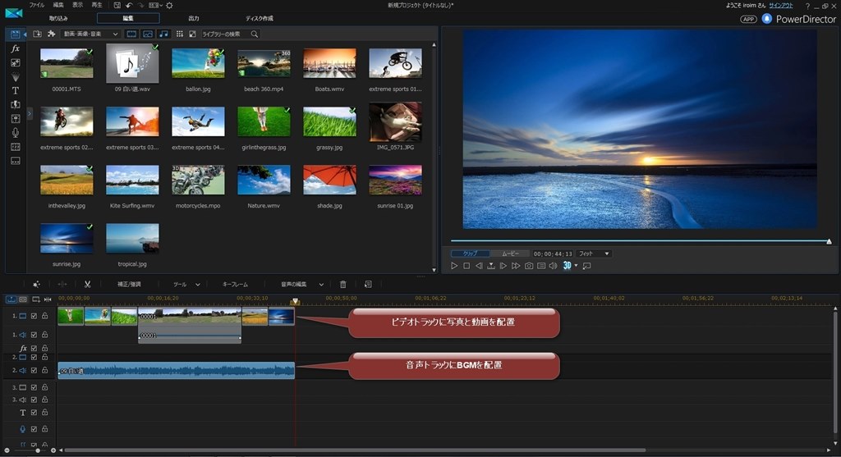Click the キーフレーム button
This screenshot has width=841, height=457.
point(236,285)
